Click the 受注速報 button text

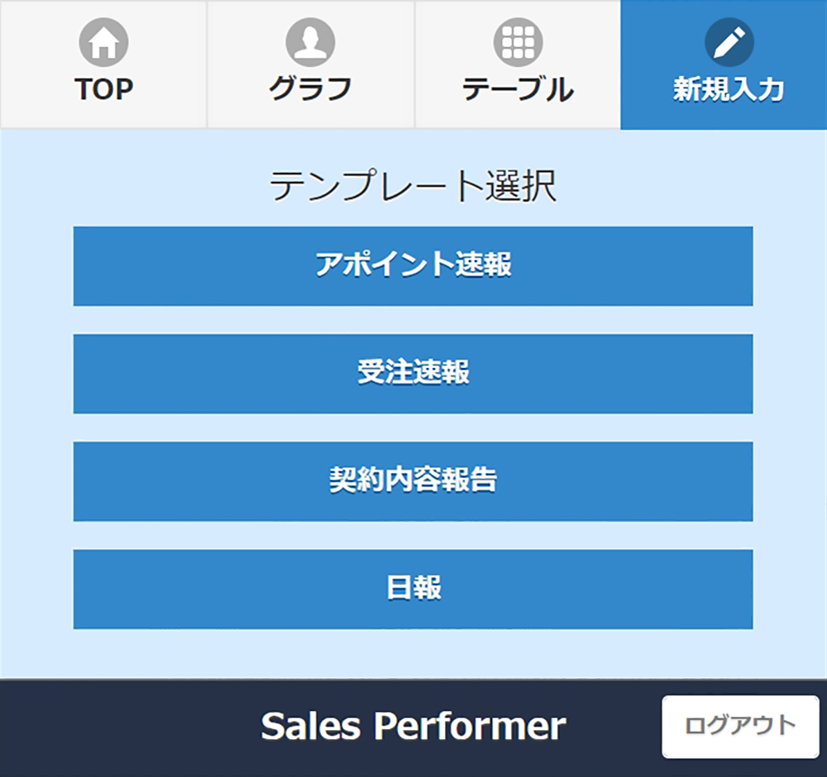click(413, 373)
